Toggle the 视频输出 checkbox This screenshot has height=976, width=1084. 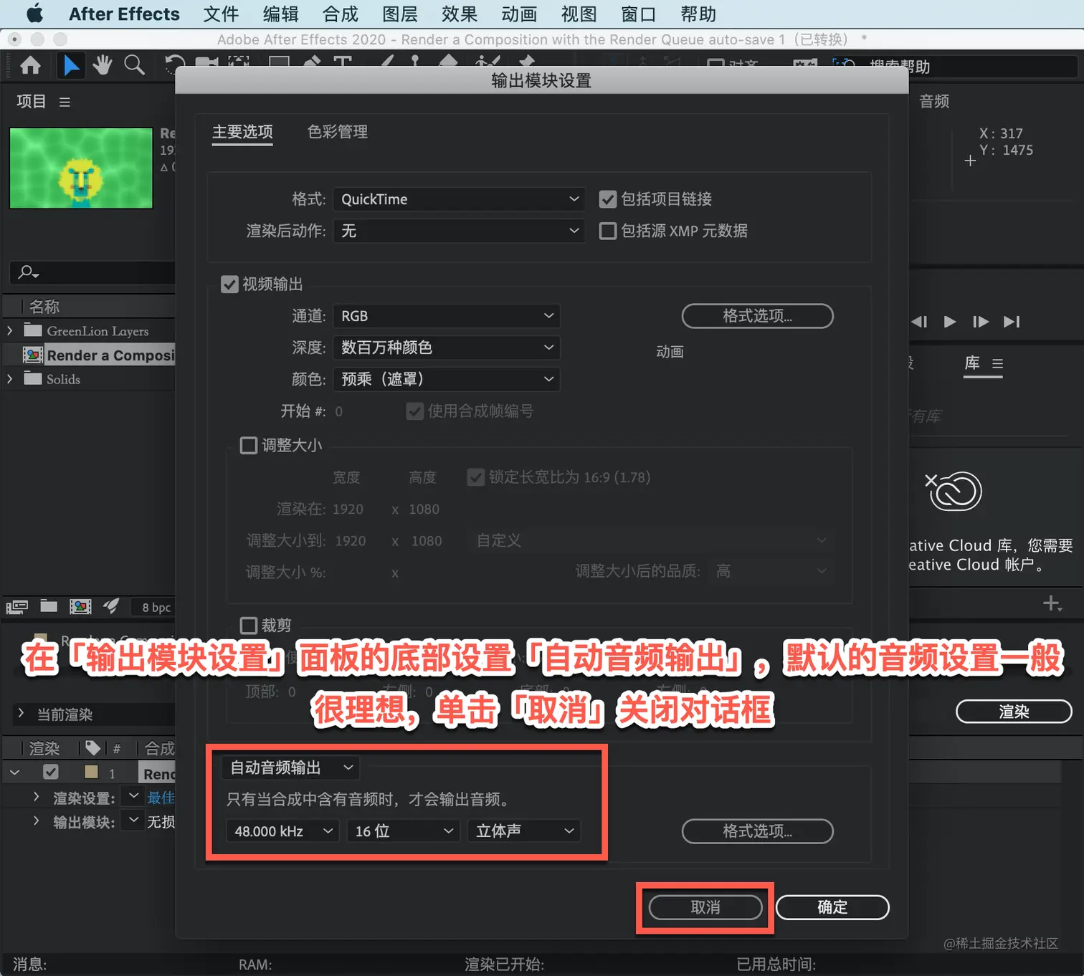[229, 284]
